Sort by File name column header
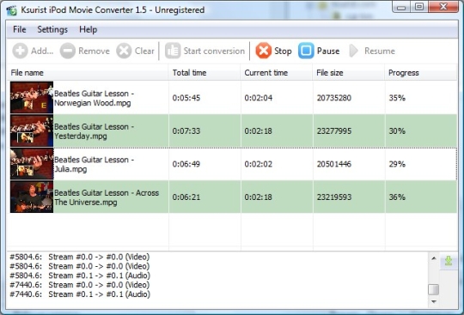Screen dimensions: 464x315 coord(88,73)
